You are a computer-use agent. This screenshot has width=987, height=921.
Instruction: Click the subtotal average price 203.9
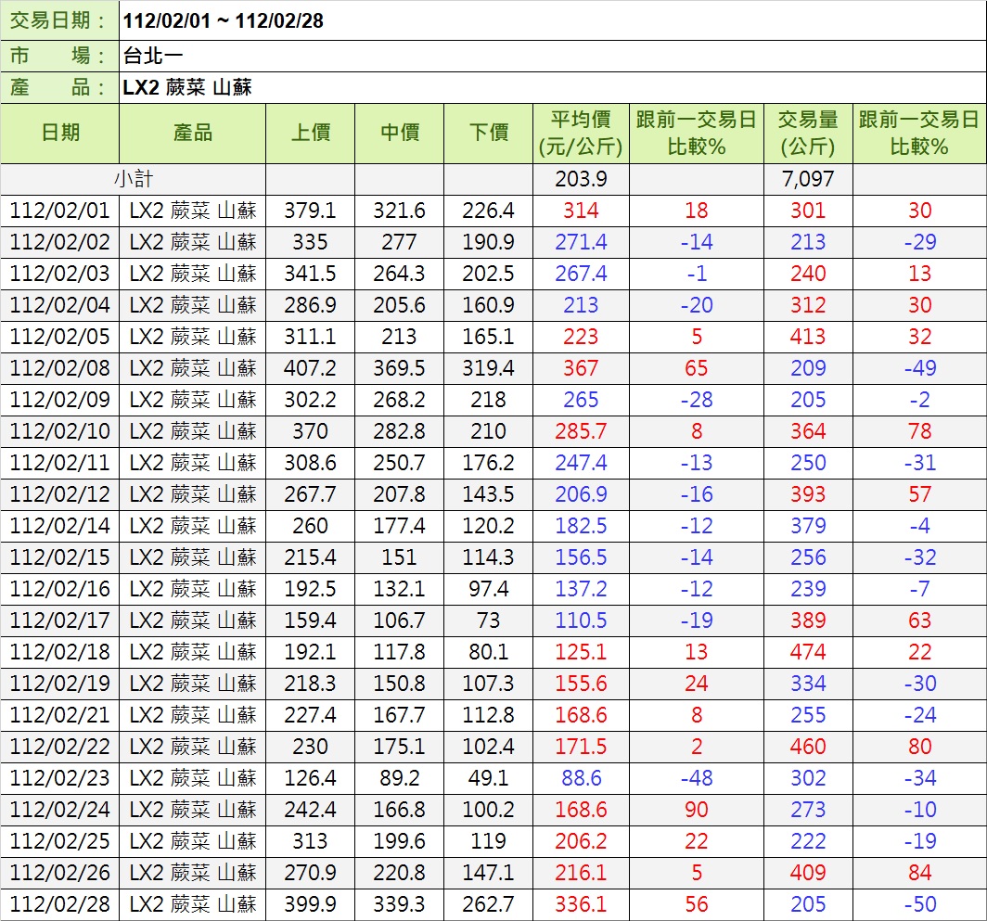click(581, 179)
